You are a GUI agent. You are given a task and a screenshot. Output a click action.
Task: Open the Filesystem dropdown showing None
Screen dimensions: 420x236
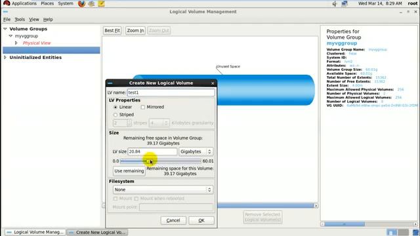point(163,189)
